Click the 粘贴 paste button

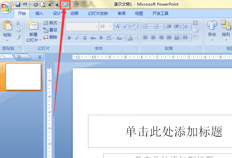[x=7, y=28]
